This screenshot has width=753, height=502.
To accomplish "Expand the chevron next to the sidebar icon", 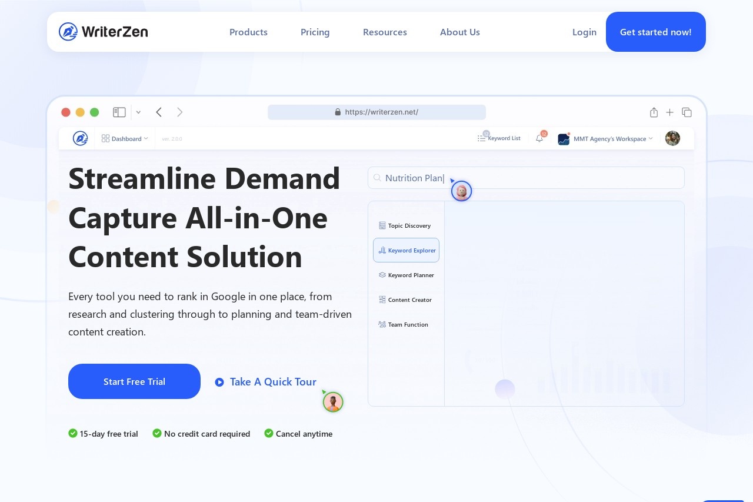I will coord(138,112).
